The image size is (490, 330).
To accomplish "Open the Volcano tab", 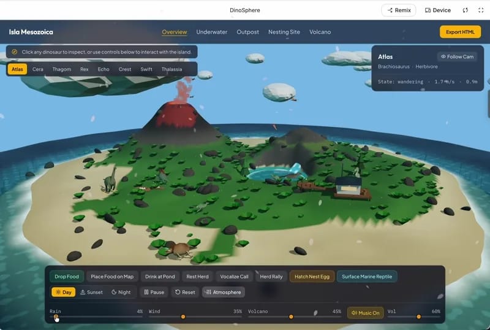I will click(320, 32).
